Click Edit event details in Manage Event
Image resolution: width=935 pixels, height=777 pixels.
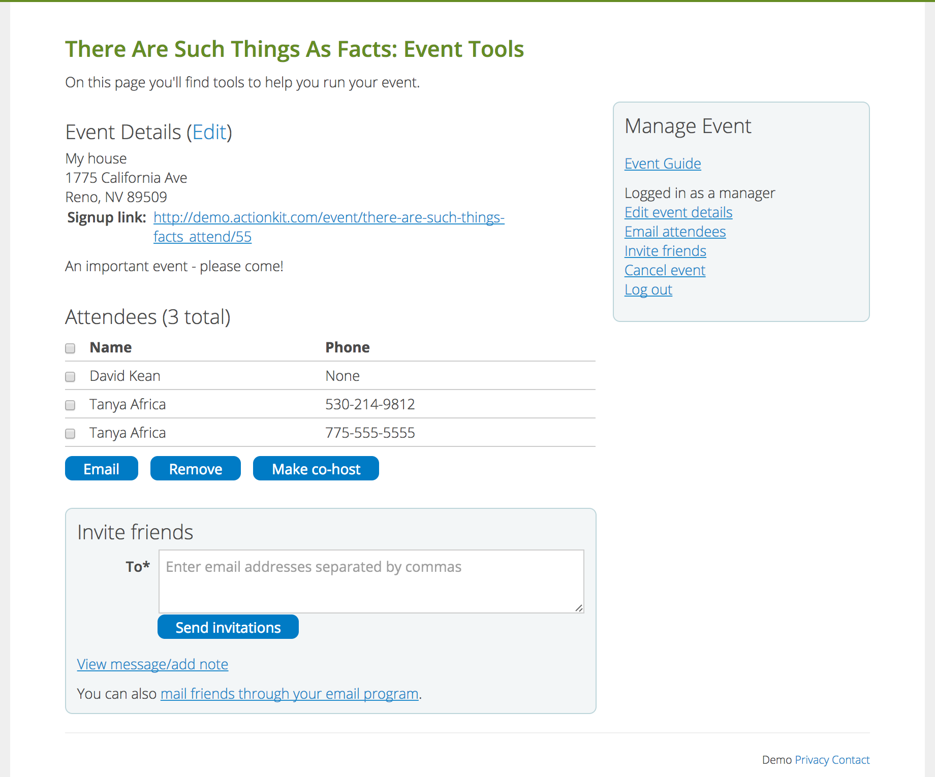(678, 212)
